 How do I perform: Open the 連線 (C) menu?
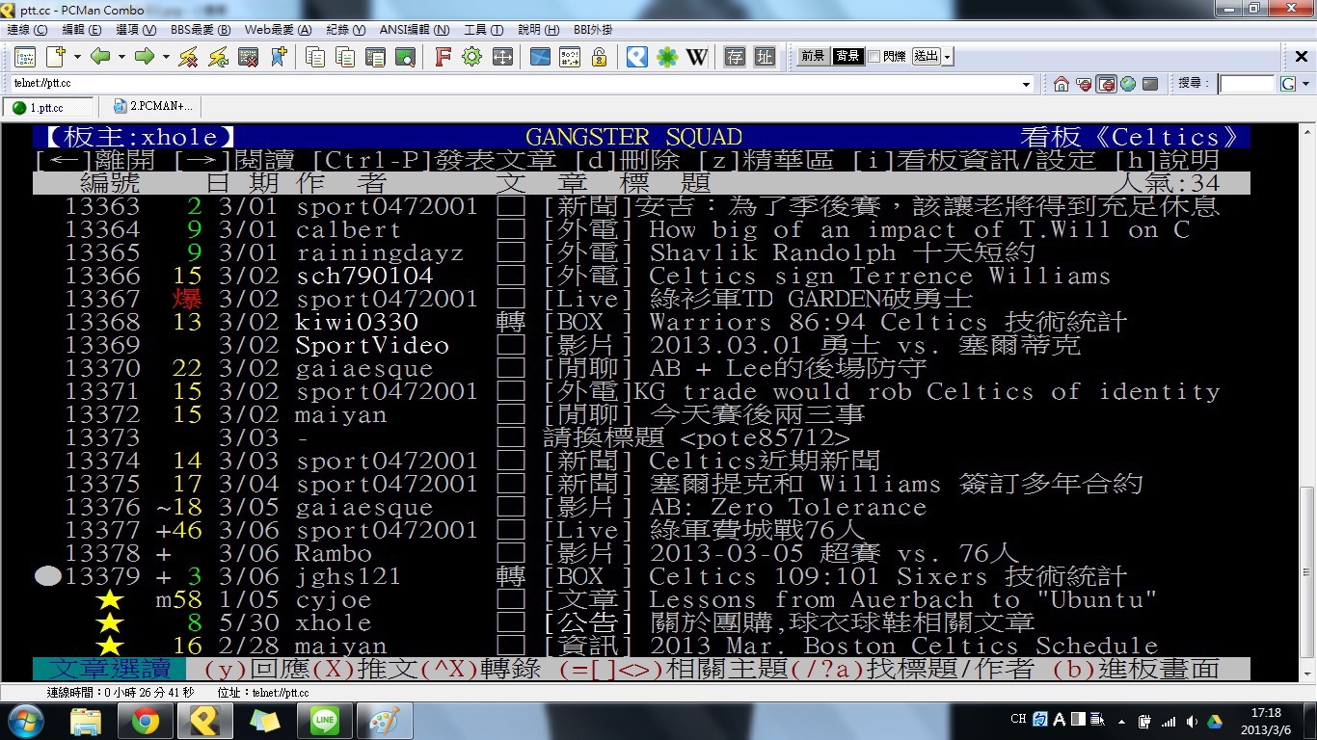[x=27, y=30]
